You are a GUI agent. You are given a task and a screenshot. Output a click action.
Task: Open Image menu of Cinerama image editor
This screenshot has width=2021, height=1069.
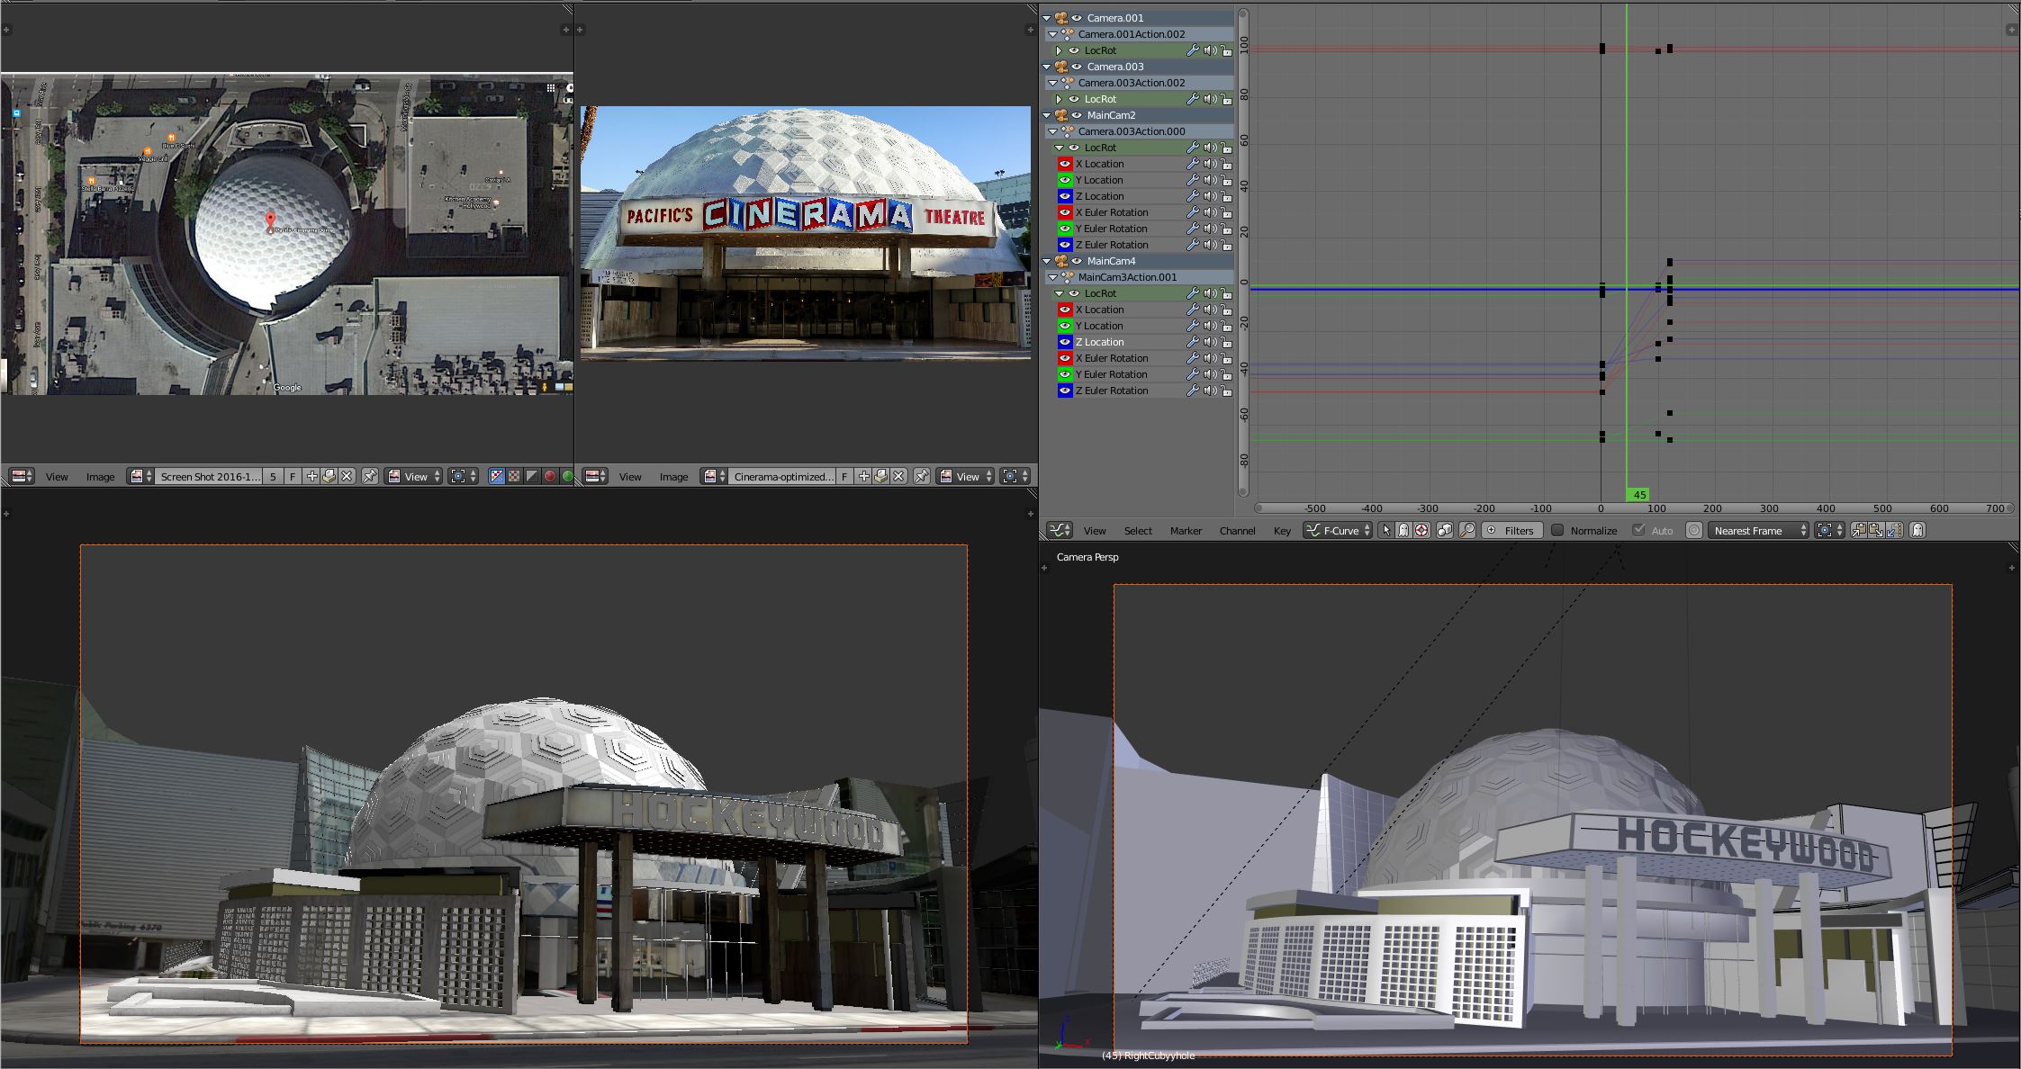[x=673, y=477]
